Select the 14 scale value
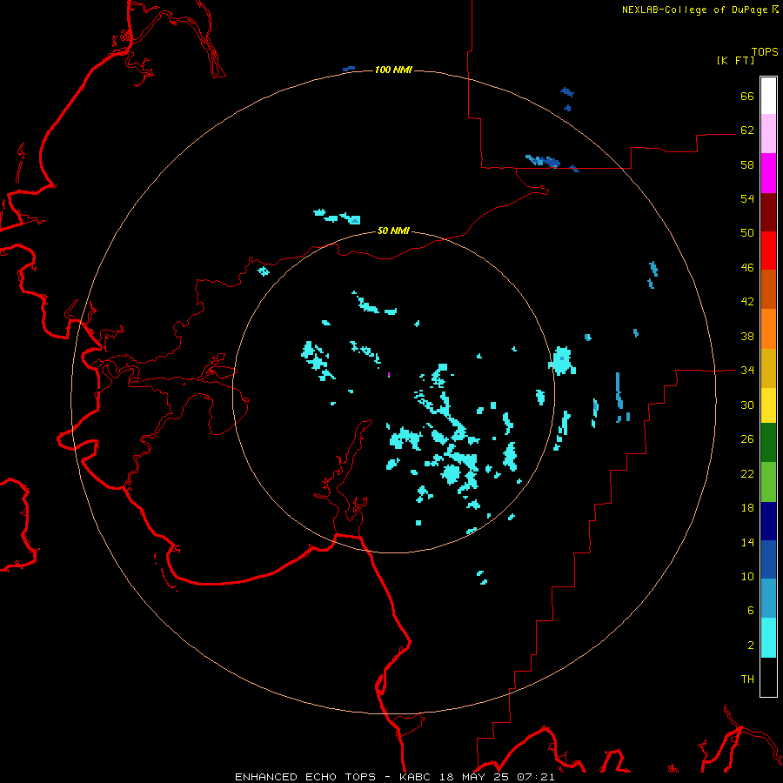This screenshot has width=783, height=783. (x=747, y=542)
